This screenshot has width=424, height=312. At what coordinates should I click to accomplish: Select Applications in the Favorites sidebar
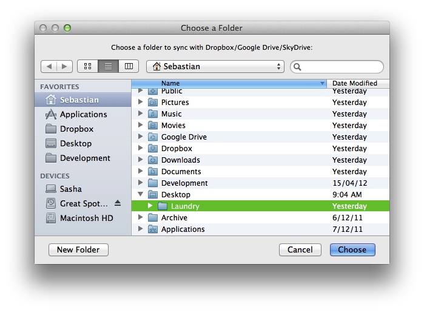click(83, 114)
